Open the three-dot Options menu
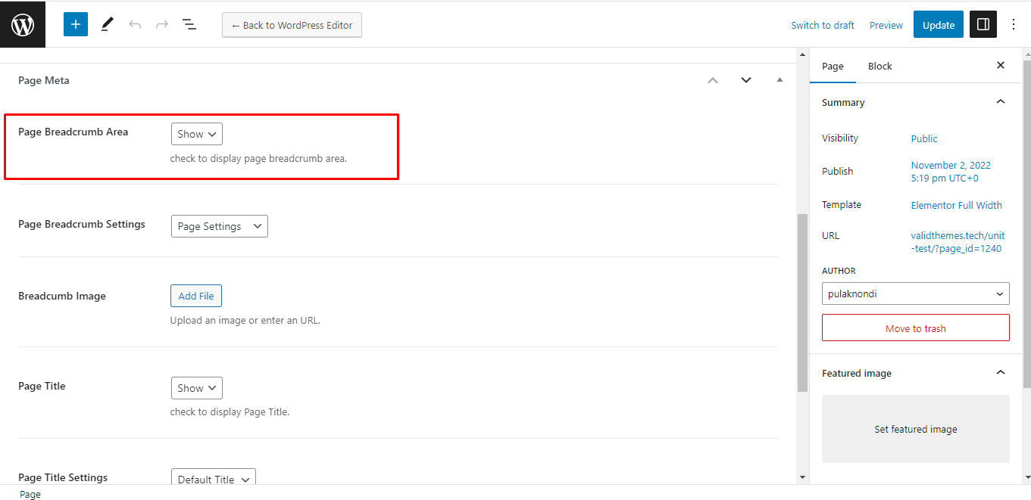 coord(1014,24)
